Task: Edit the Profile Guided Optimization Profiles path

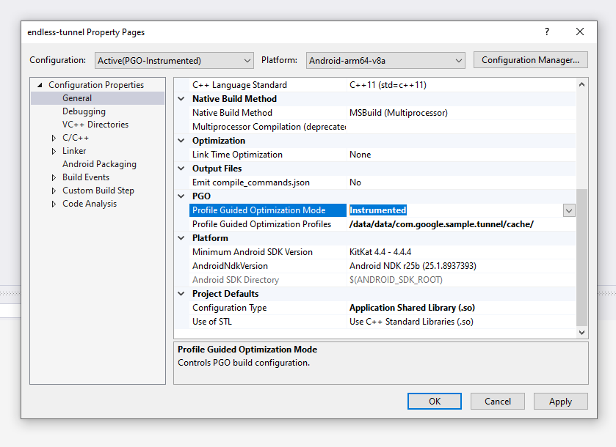Action: click(x=441, y=223)
